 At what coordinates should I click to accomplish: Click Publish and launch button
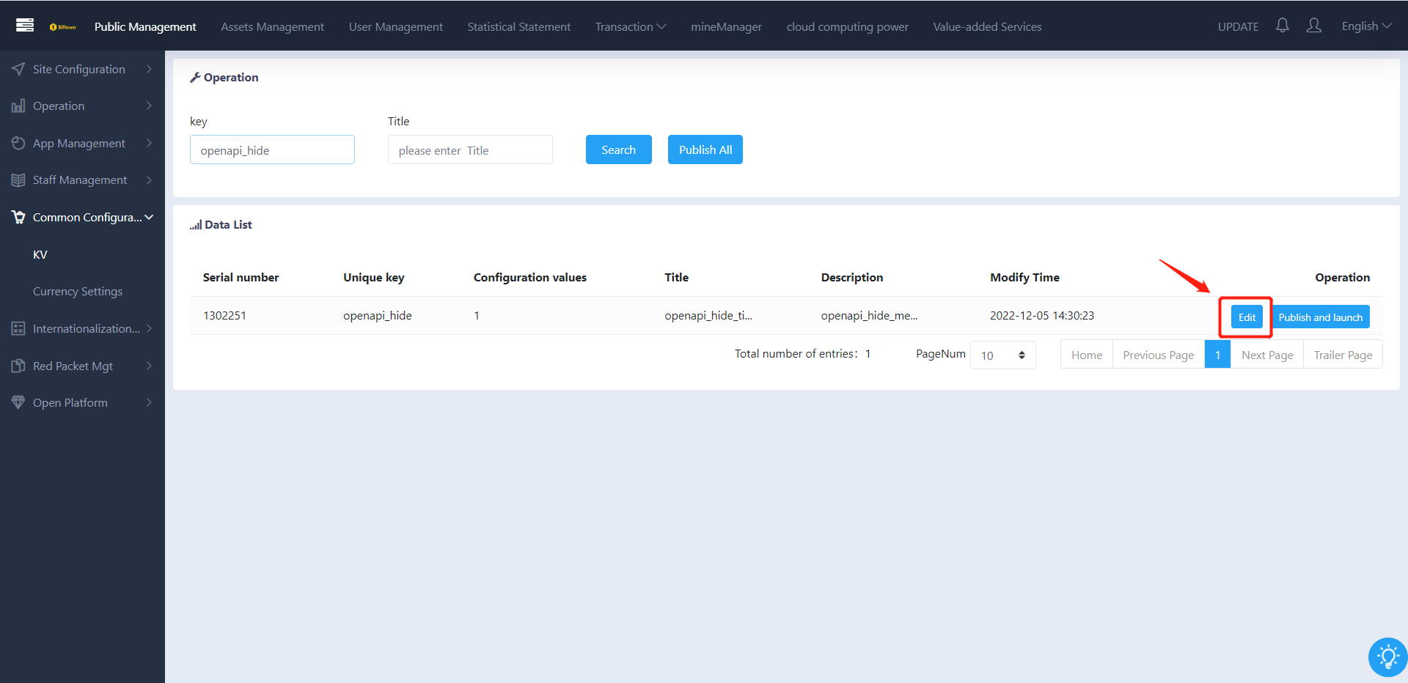1320,317
